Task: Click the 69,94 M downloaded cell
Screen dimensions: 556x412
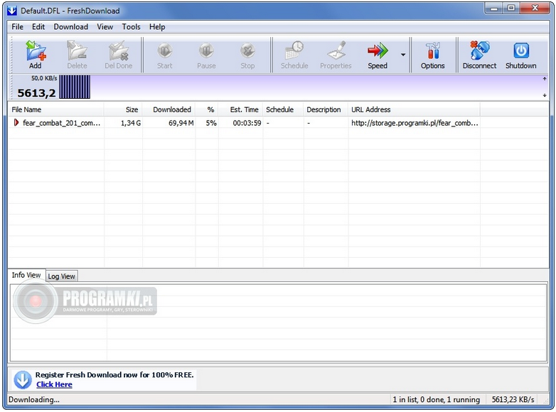Action: click(x=181, y=123)
